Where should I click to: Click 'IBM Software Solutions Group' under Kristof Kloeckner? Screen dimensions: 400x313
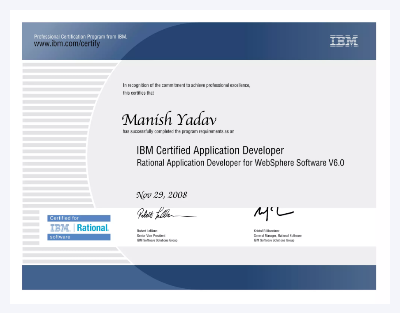click(x=274, y=240)
